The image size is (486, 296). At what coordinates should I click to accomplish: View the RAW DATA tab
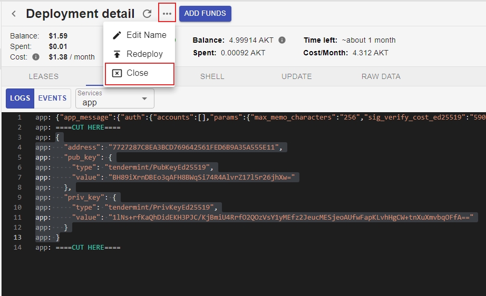(381, 76)
